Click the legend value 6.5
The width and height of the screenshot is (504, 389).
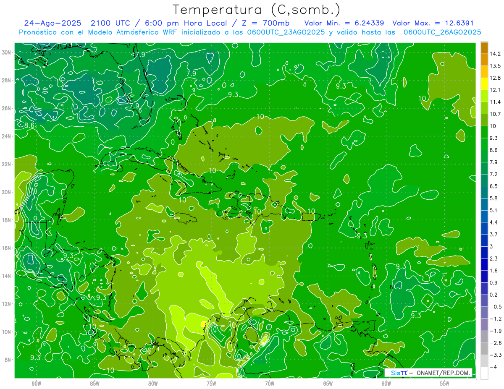click(x=494, y=186)
